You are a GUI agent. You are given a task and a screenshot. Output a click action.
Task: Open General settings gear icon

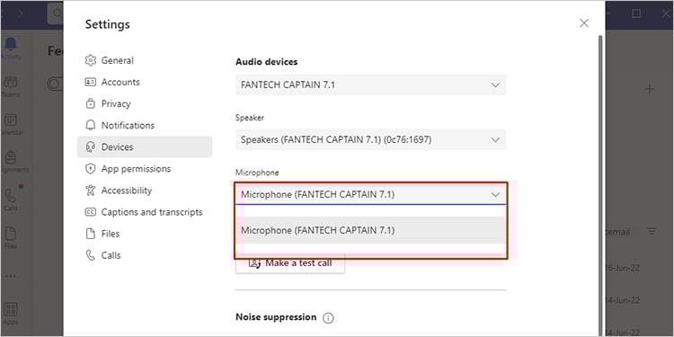click(90, 60)
